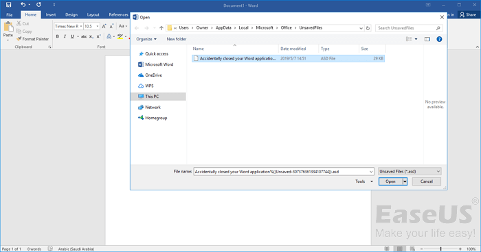The image size is (481, 252).
Task: Open the dialog Help question mark icon
Action: (x=439, y=39)
